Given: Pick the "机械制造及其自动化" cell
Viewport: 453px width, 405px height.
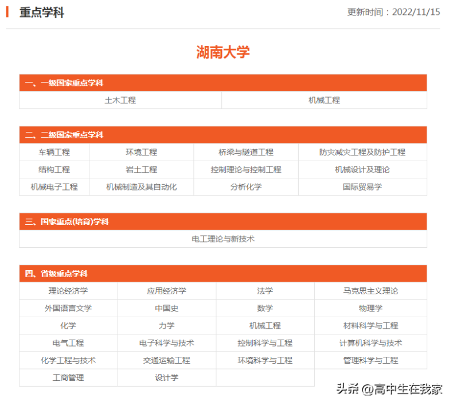Looking at the screenshot, I should 142,187.
